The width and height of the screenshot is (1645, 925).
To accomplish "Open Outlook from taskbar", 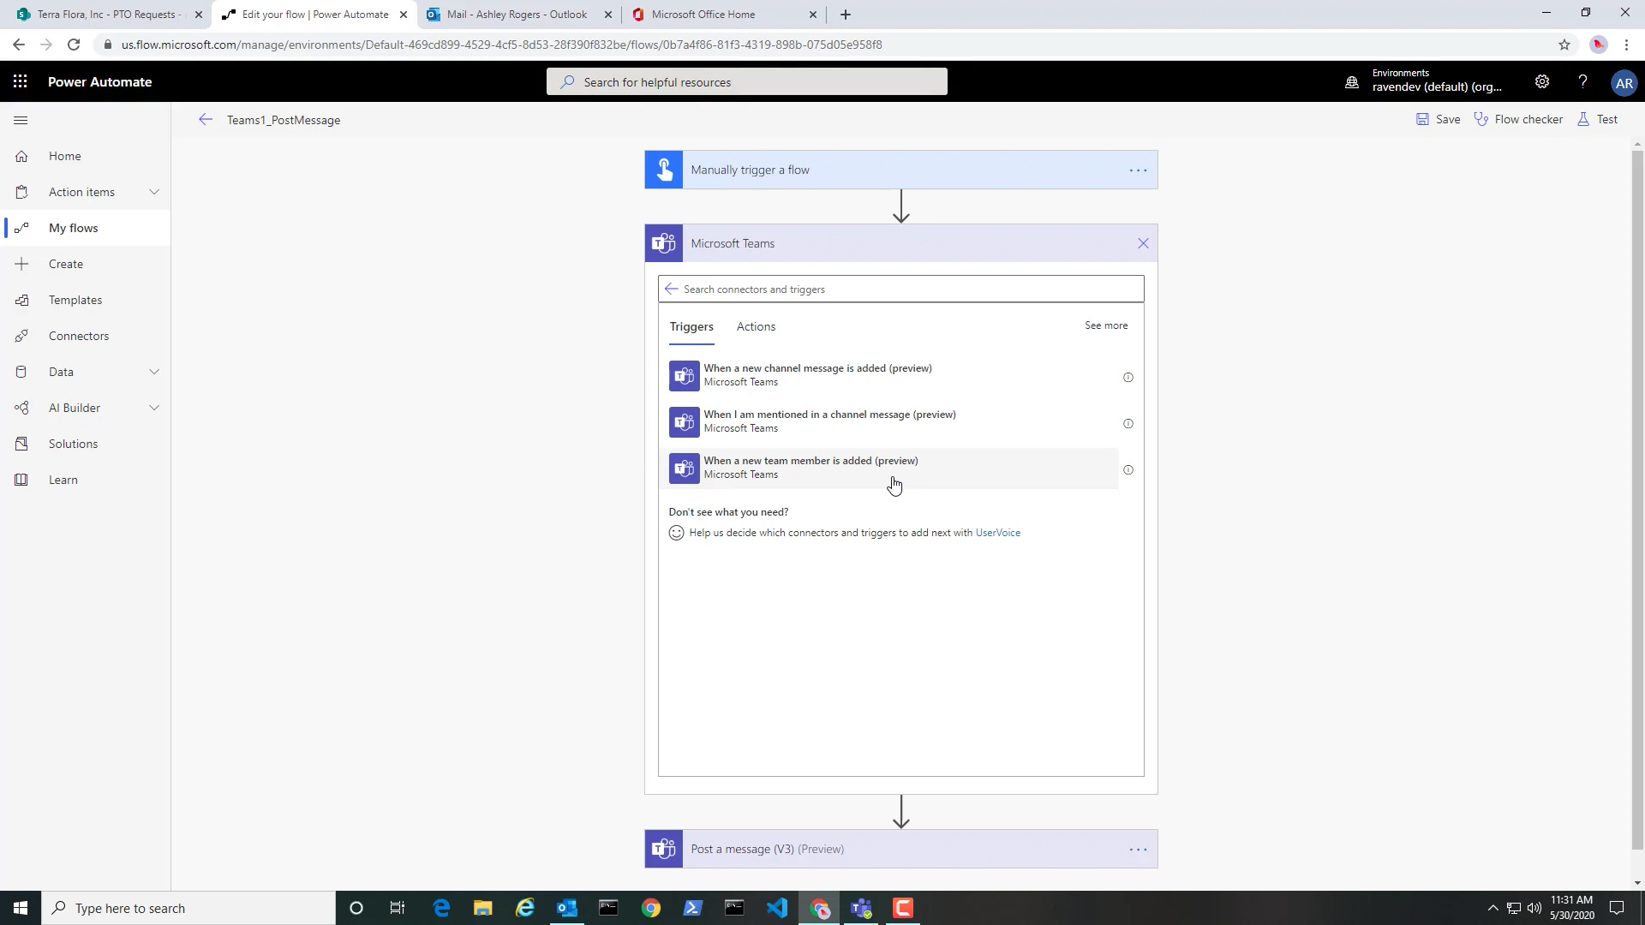I will pos(566,908).
